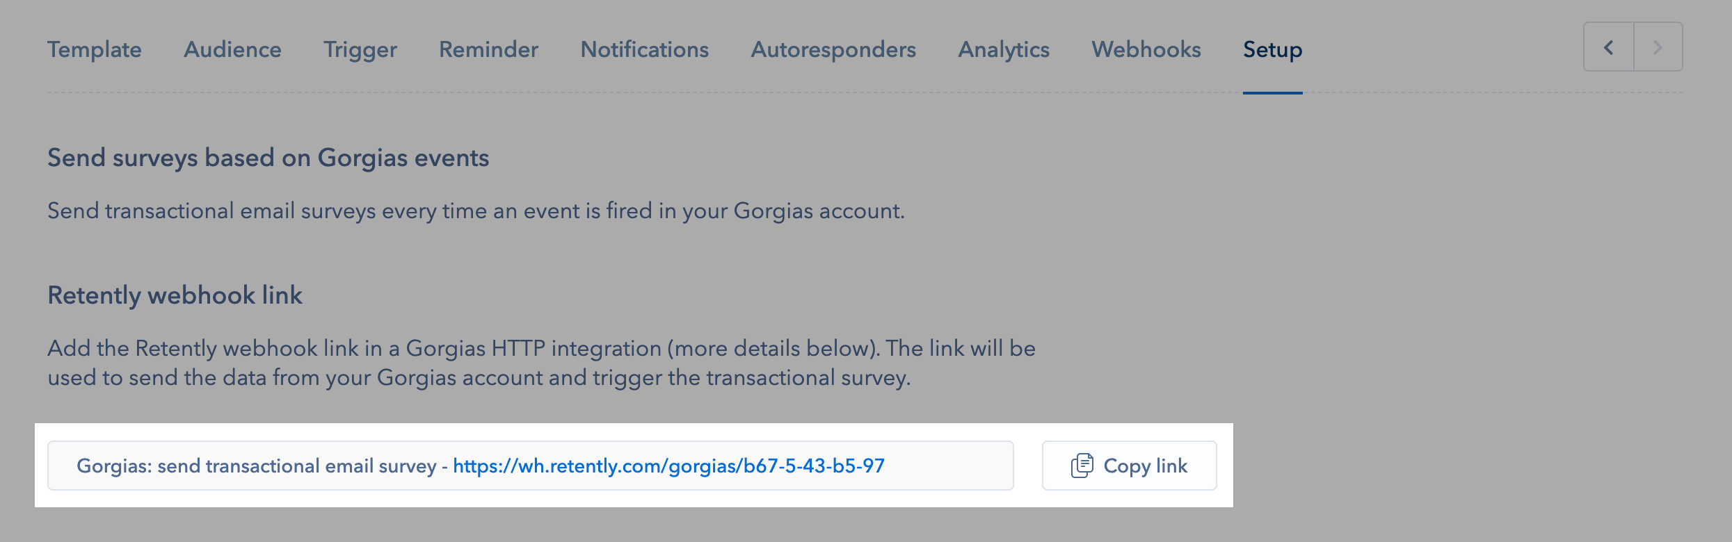The width and height of the screenshot is (1732, 542).
Task: Open the Trigger tab
Action: coord(360,49)
